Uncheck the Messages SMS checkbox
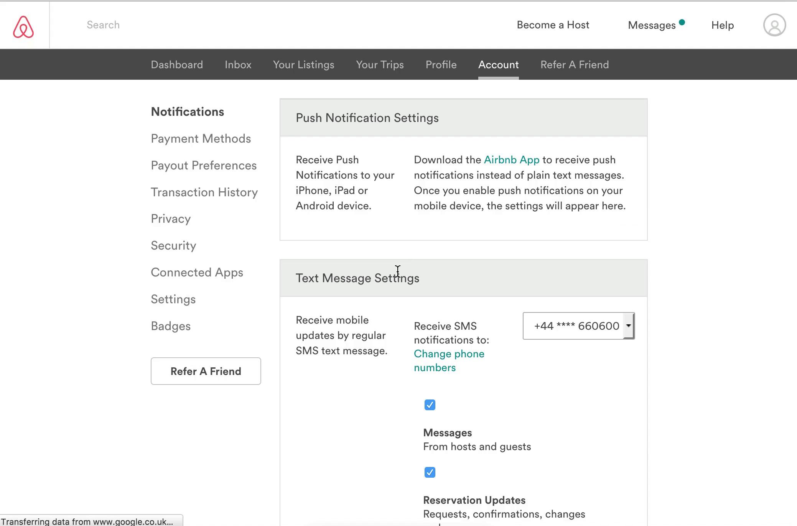The width and height of the screenshot is (797, 526). (x=430, y=405)
